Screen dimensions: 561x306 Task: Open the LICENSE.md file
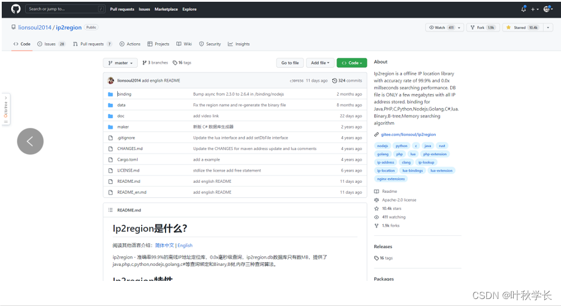128,171
